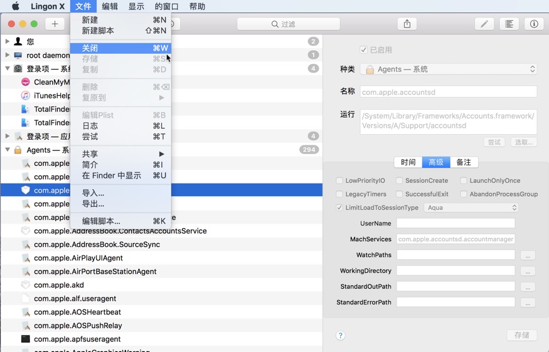This screenshot has width=549, height=352.
Task: Toggle the 已启用 checkbox
Action: [x=364, y=50]
